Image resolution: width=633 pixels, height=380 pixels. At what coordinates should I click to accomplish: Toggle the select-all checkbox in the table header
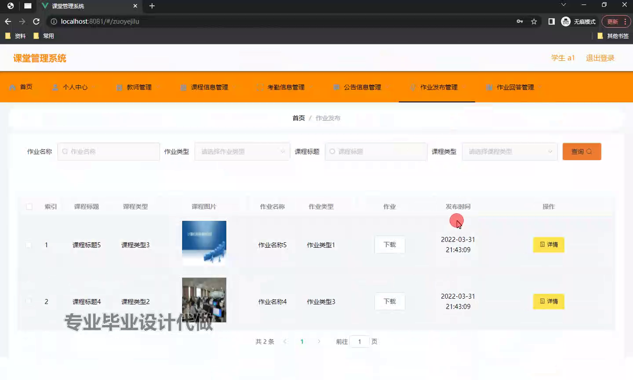tap(29, 206)
